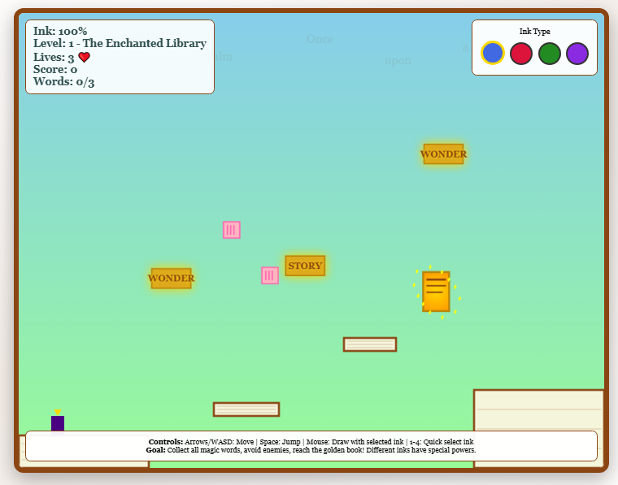Click the large paper block at right
618x485 pixels.
click(539, 428)
